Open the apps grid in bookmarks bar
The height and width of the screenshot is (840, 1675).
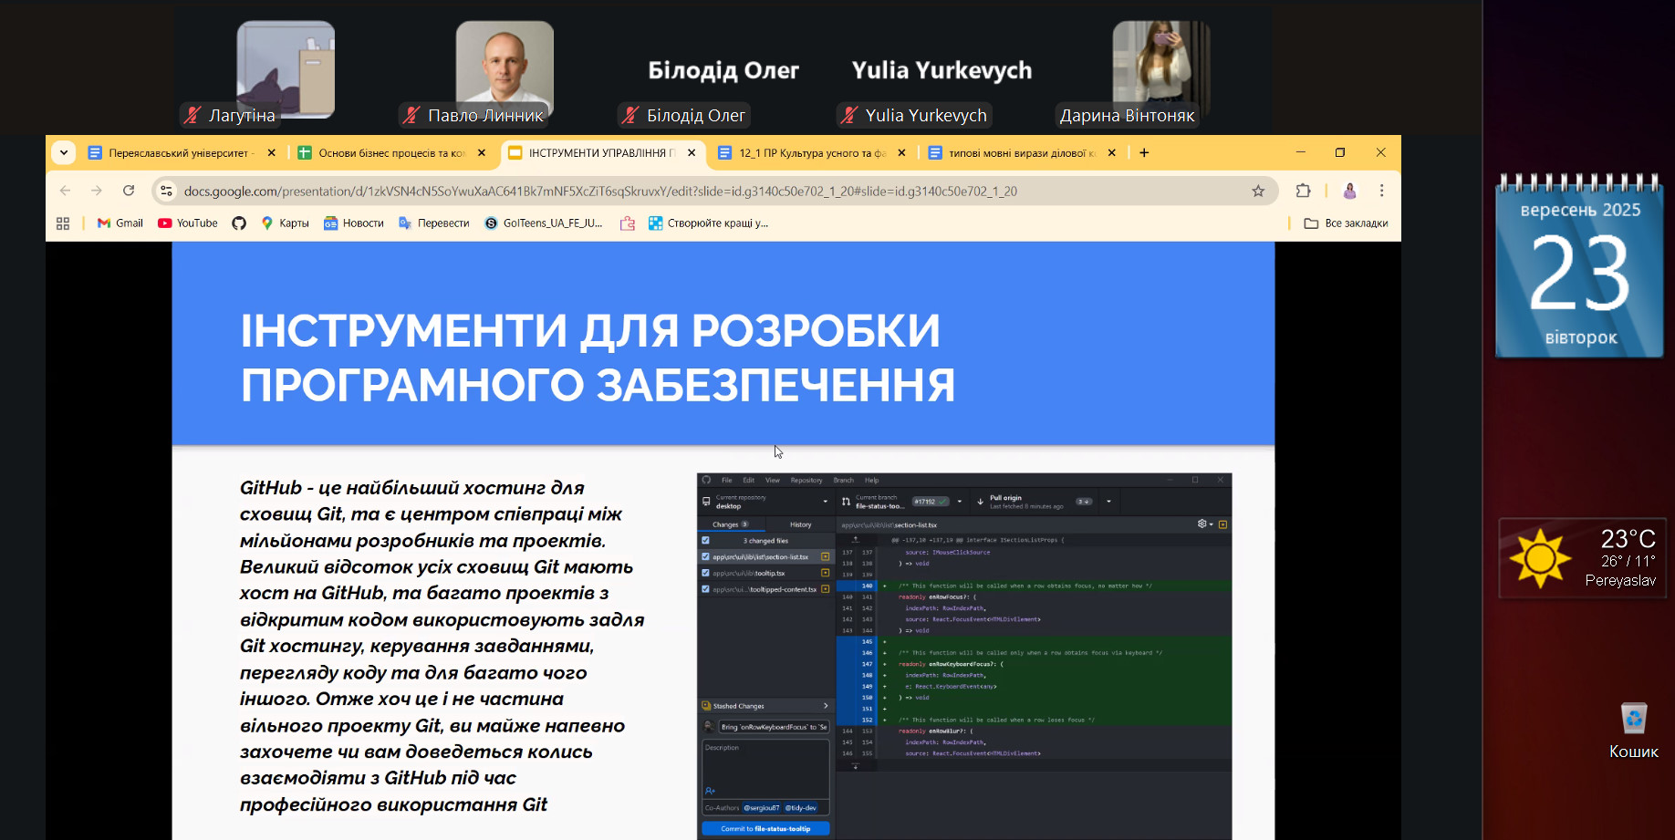coord(63,223)
